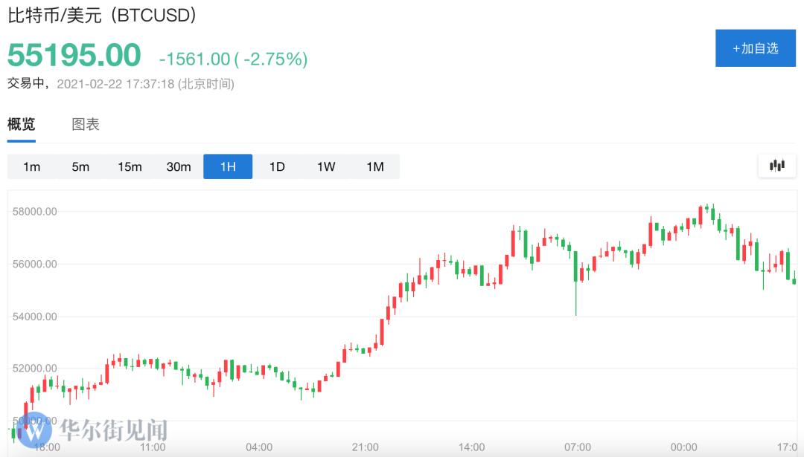Open the 1W weekly chart
Image resolution: width=804 pixels, height=457 pixels.
325,166
